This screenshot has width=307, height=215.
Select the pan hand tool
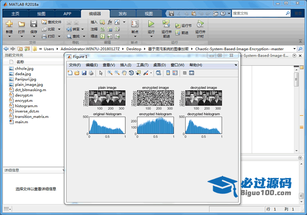pos(124,73)
